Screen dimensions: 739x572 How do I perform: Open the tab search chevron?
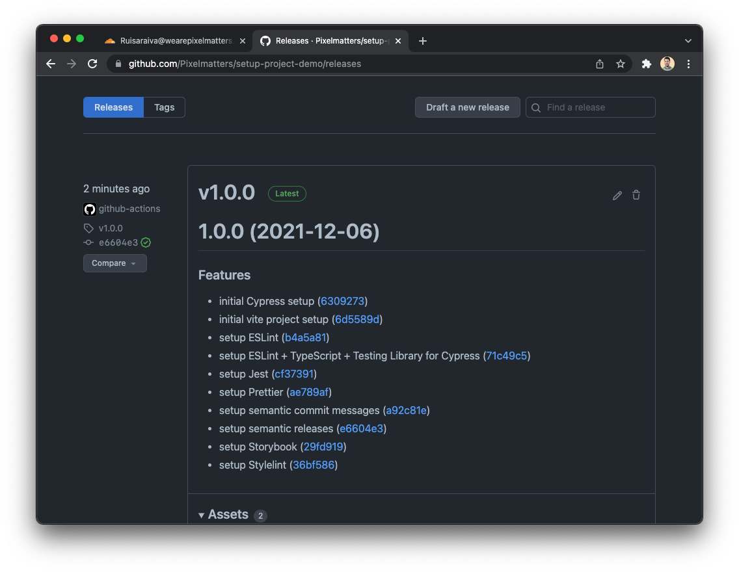tap(688, 41)
